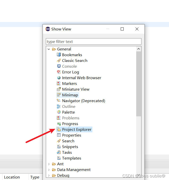Click the Data Management folder icon
This screenshot has height=180, width=169.
[54, 170]
